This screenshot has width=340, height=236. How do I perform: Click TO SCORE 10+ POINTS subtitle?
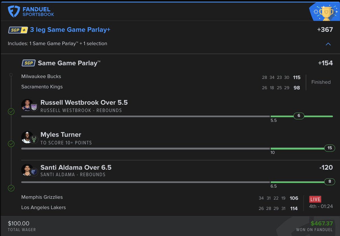[x=66, y=143]
